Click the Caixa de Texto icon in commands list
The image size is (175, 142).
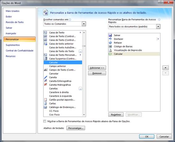(45, 33)
